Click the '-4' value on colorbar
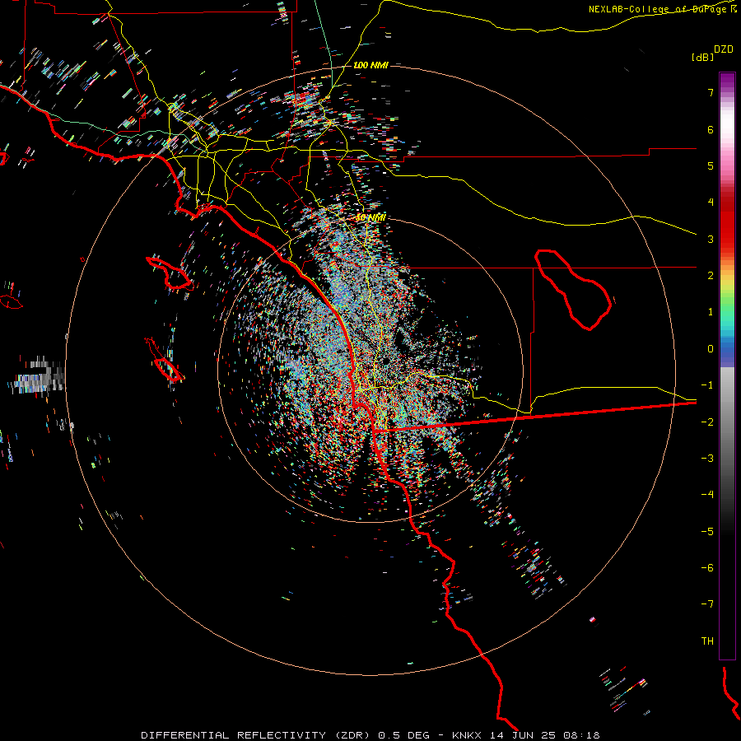 click(x=707, y=495)
